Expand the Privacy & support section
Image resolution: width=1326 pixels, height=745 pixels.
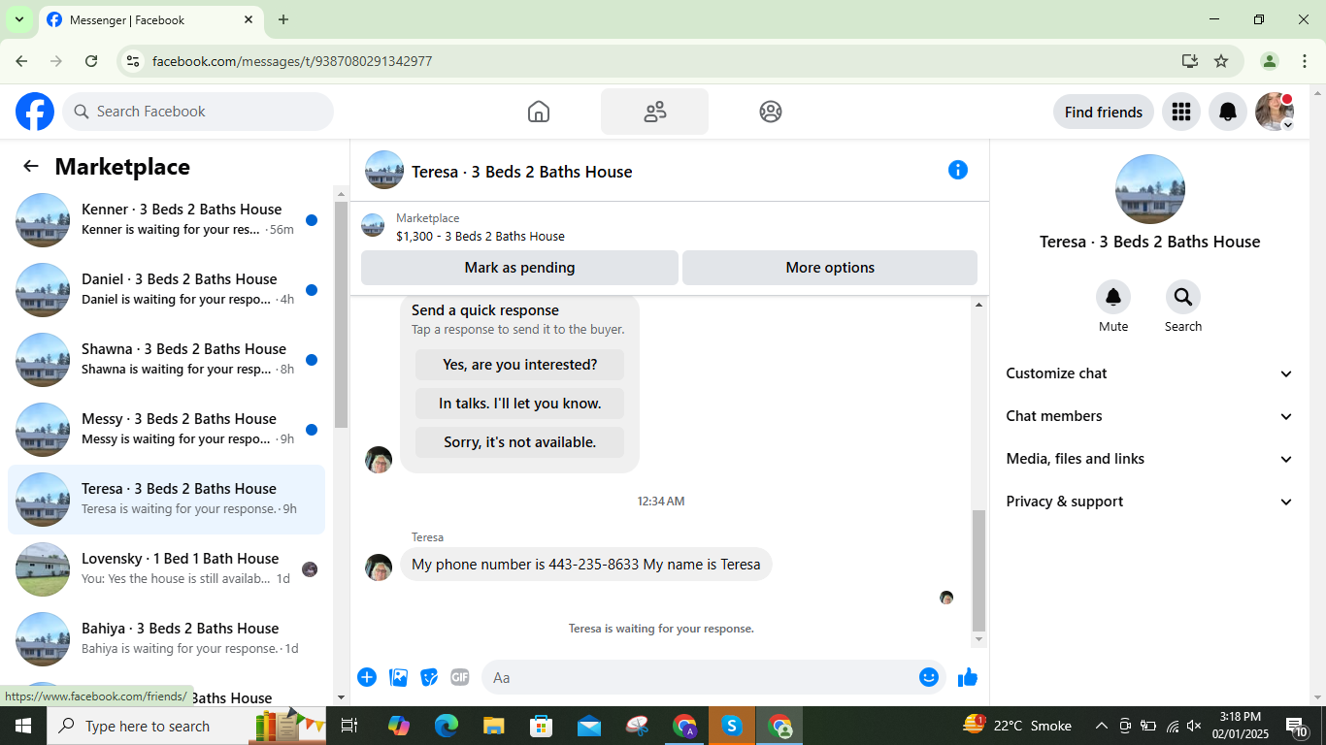point(1149,502)
